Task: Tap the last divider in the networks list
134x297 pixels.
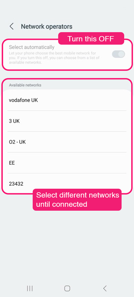Action: 67,173
